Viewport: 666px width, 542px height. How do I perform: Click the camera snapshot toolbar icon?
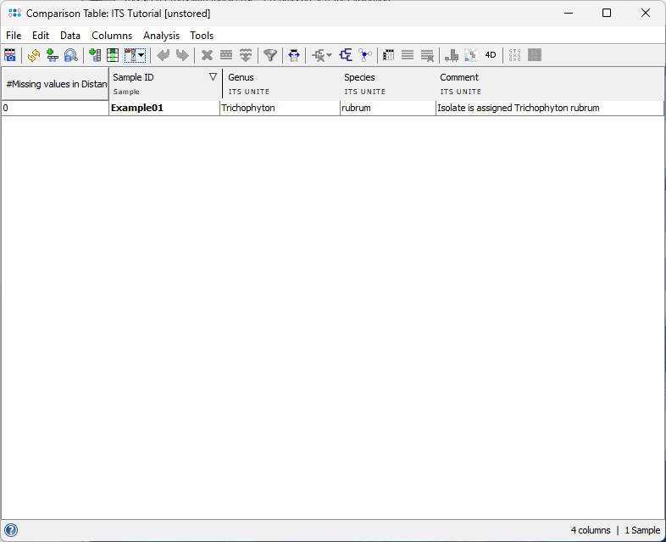click(10, 55)
